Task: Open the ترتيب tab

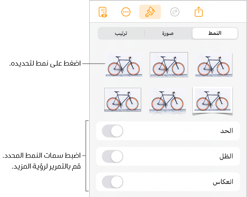Action: 121,33
